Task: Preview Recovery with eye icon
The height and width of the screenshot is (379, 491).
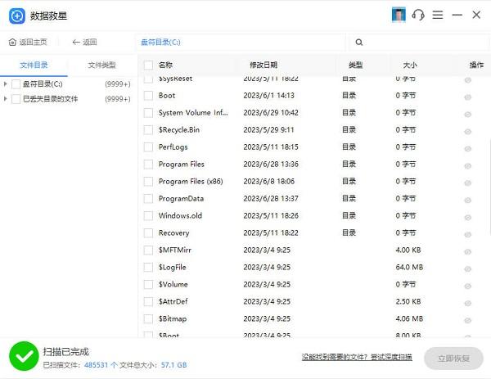Action: 468,235
